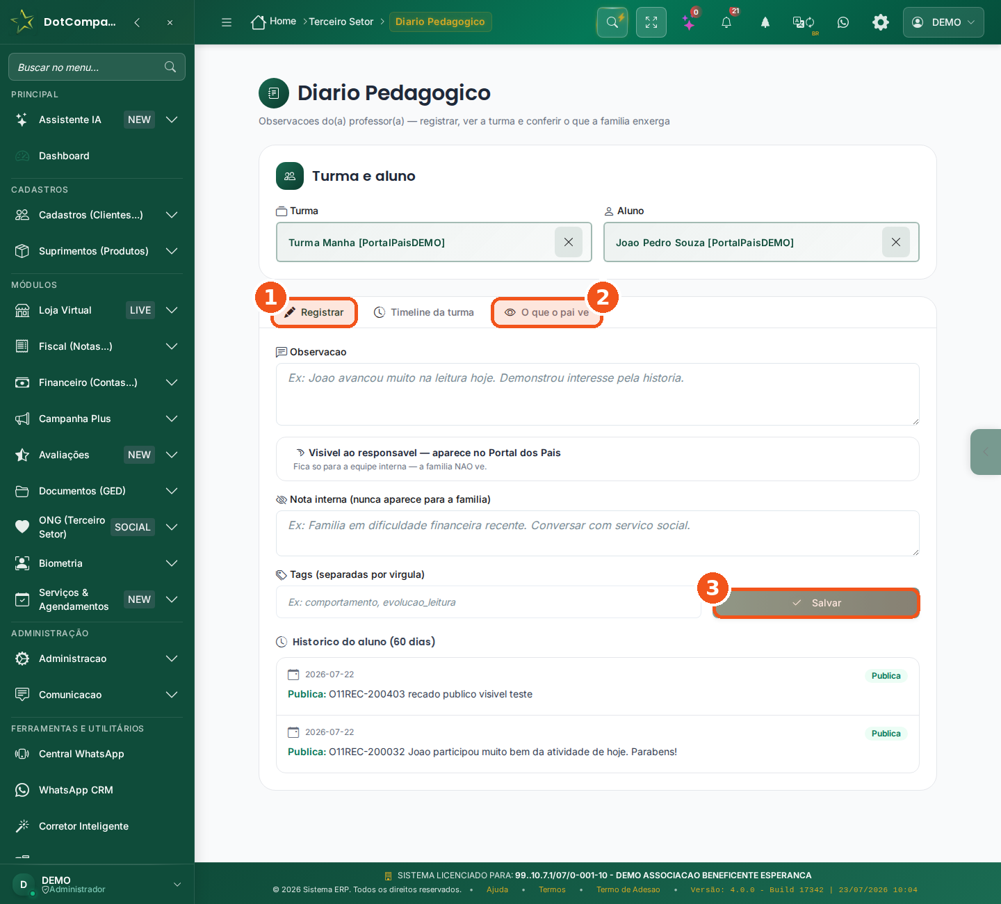The width and height of the screenshot is (1001, 904).
Task: Open the hamburger menu in the top bar
Action: tap(227, 22)
